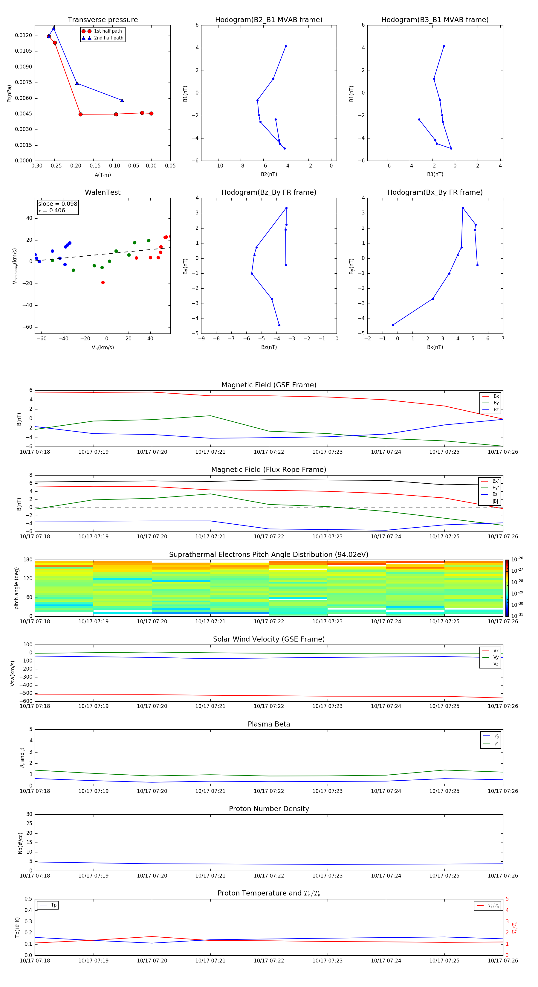Click the 'By' legend entry in GSE panel
The image size is (538, 987).
coord(490,403)
